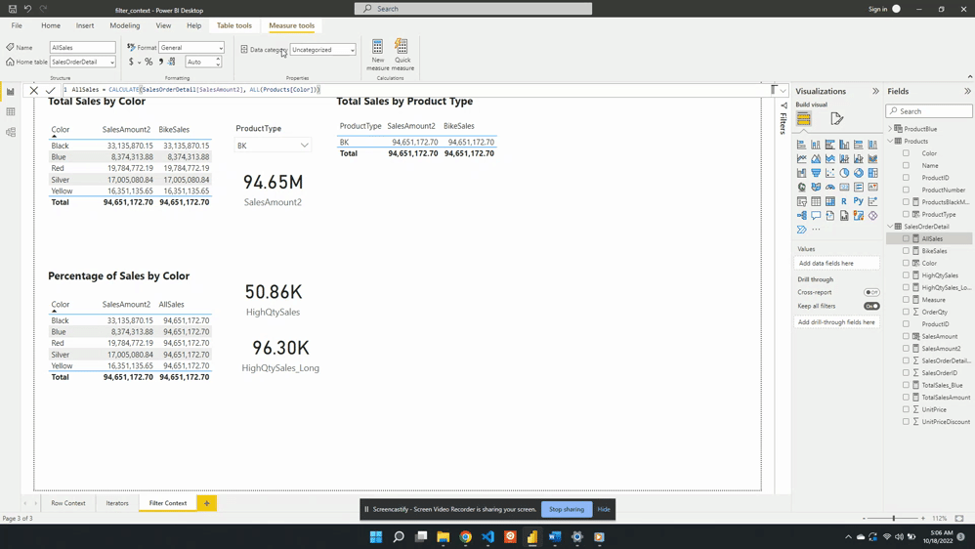Select the Python visual icon
Image resolution: width=975 pixels, height=549 pixels.
click(x=859, y=201)
